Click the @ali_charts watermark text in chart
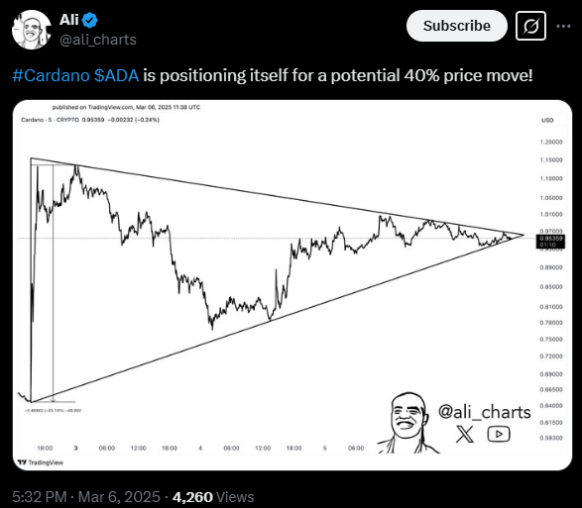The image size is (582, 508). click(x=485, y=412)
